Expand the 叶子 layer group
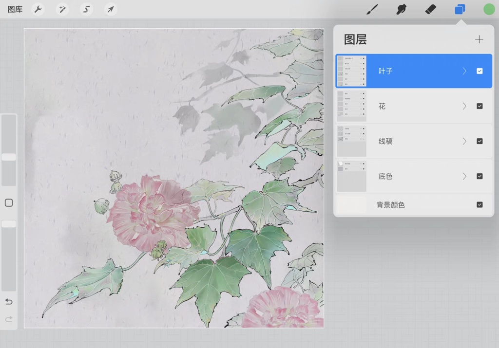 pos(464,71)
